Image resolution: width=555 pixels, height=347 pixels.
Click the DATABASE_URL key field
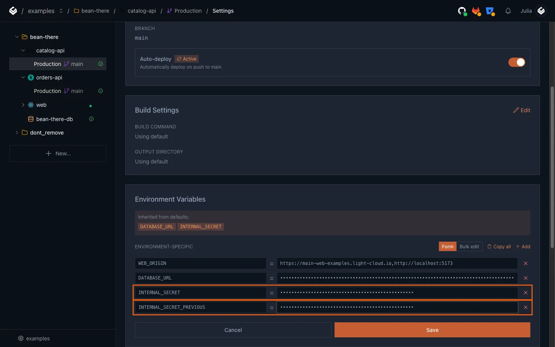tap(200, 278)
